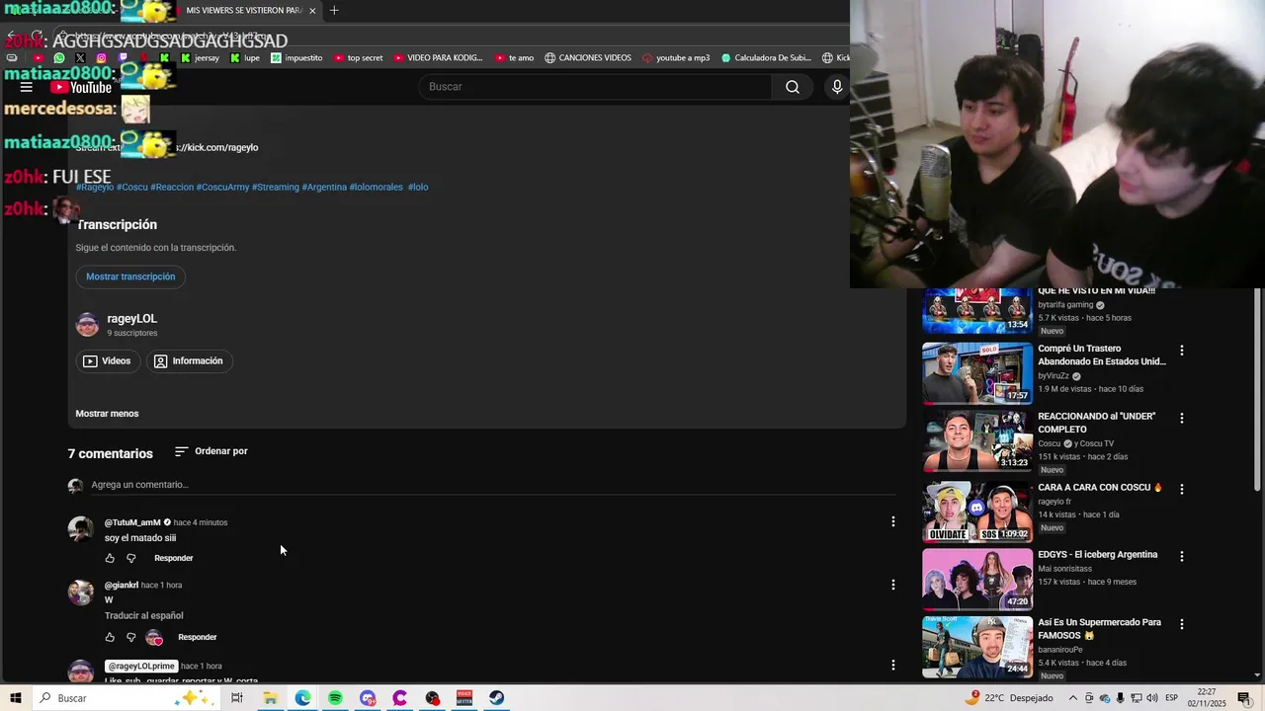1265x711 pixels.
Task: Open Steam from taskbar
Action: click(x=496, y=698)
